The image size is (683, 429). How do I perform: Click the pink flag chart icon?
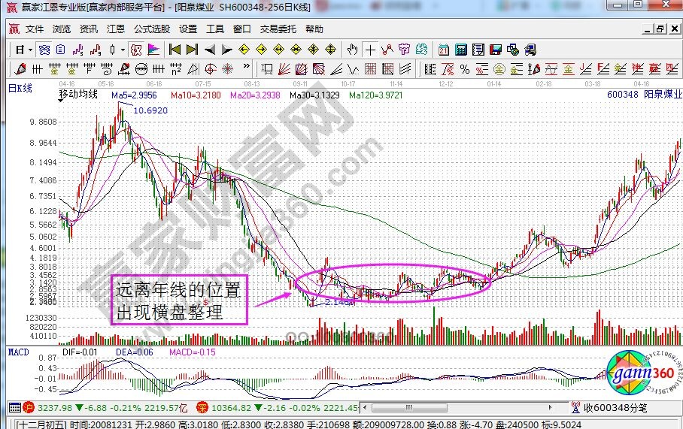click(x=153, y=50)
